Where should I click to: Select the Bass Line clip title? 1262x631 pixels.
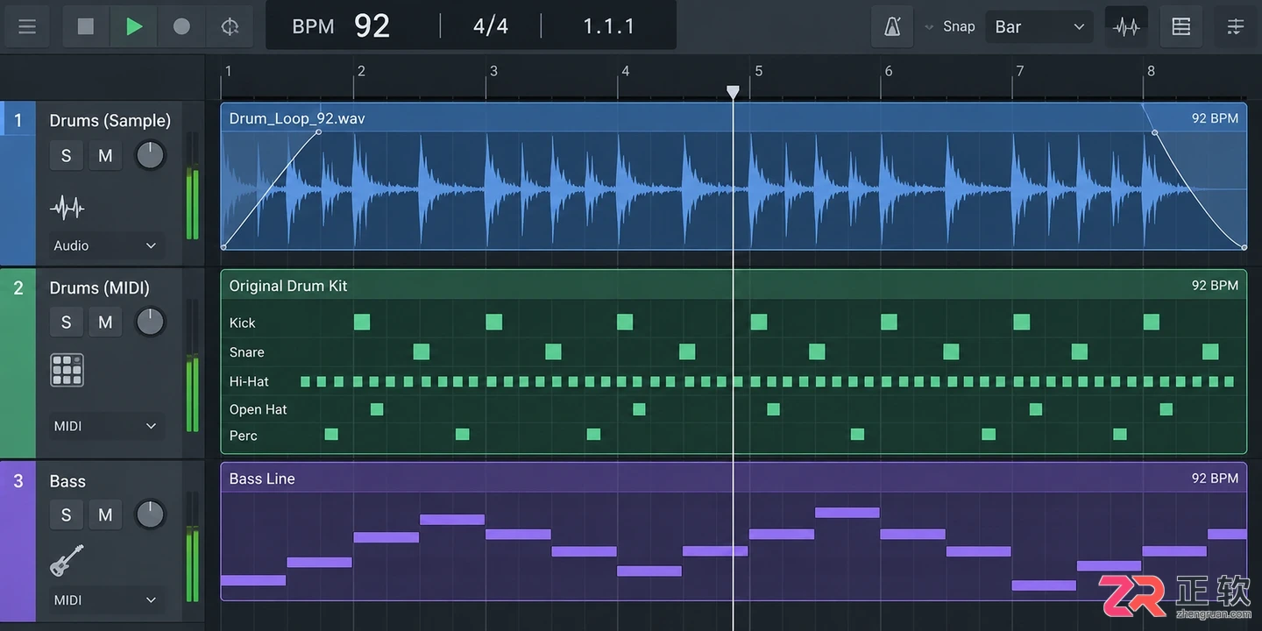coord(262,479)
